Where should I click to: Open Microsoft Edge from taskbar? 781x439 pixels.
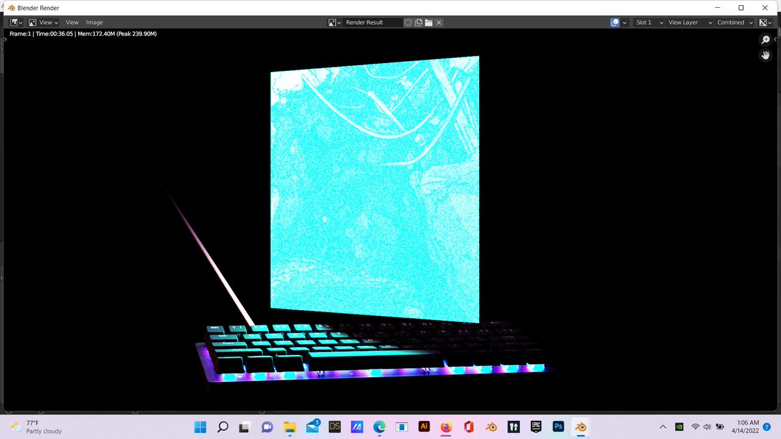tap(379, 427)
